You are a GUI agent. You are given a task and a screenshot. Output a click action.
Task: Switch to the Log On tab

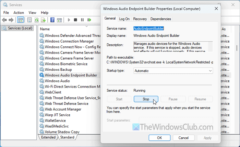tap(124, 19)
